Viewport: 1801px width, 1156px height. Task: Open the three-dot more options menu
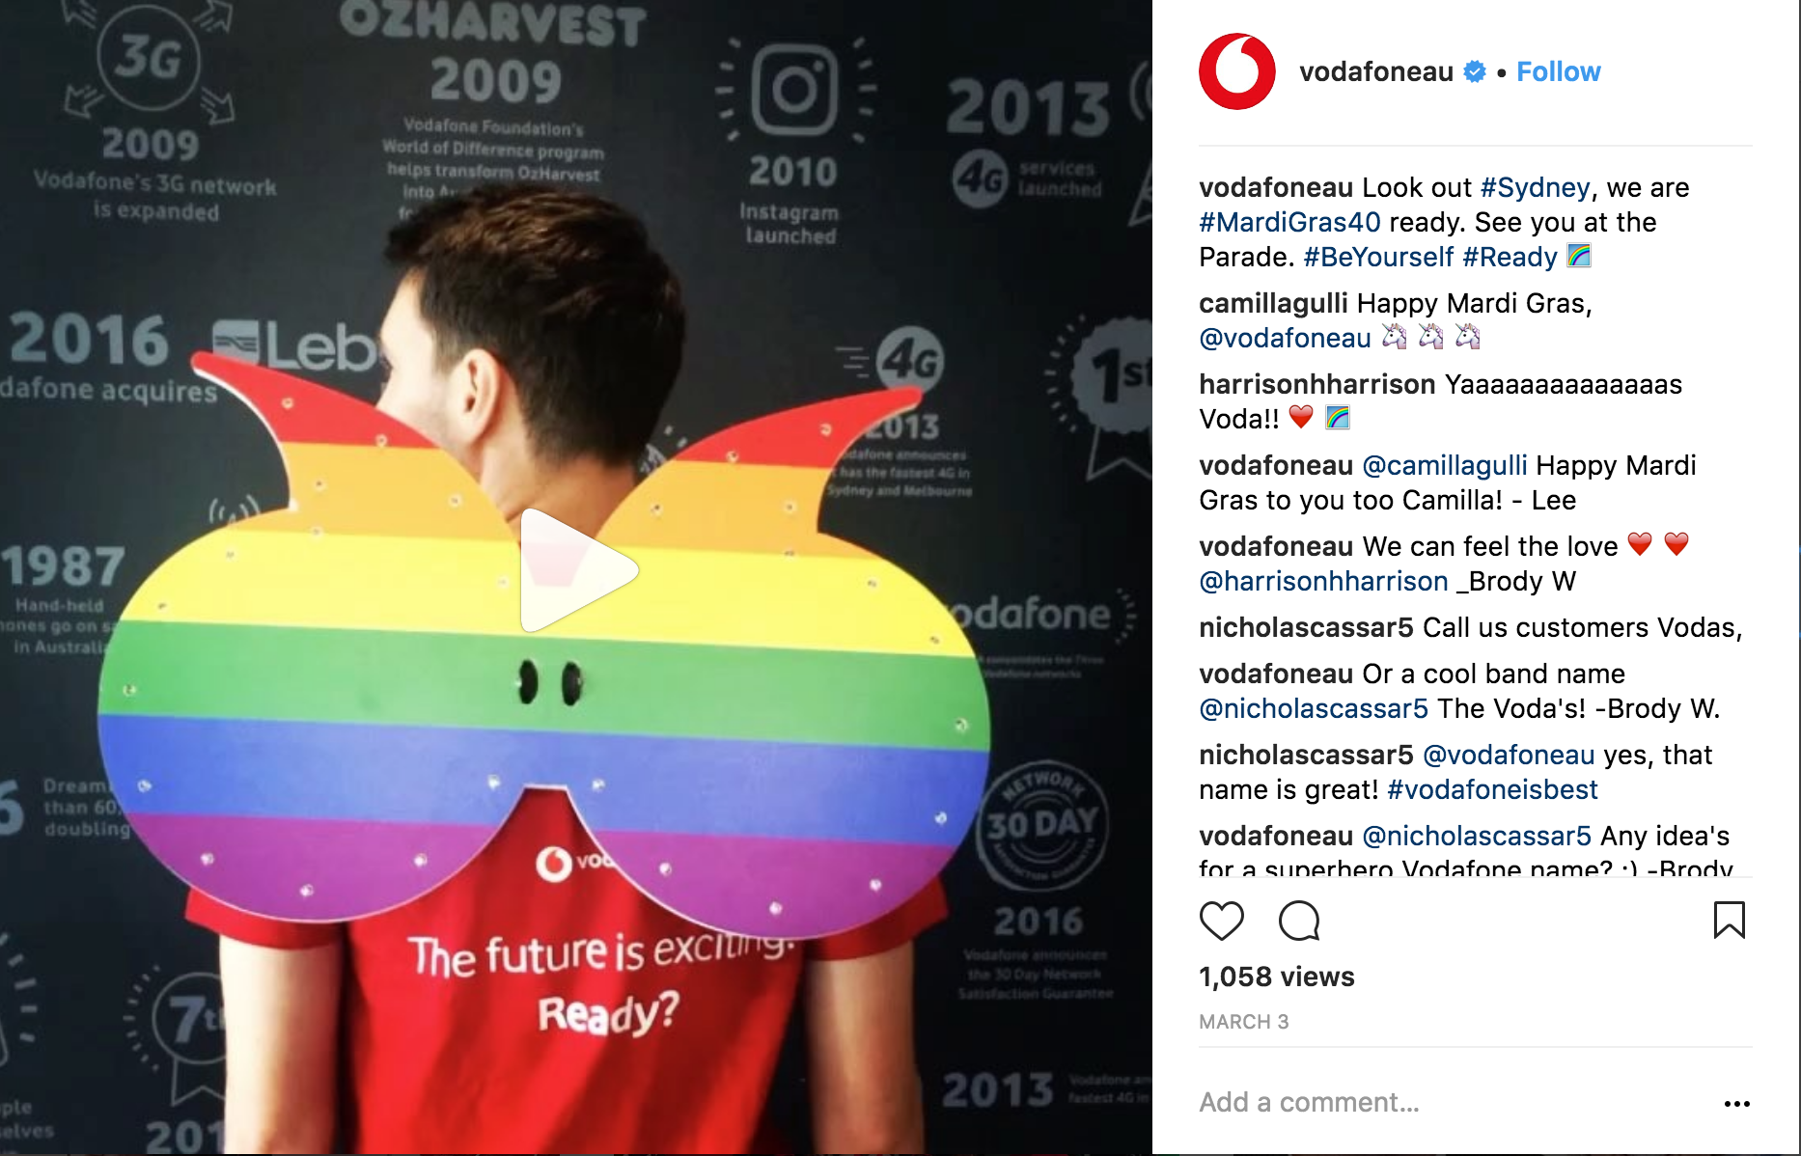tap(1736, 1103)
